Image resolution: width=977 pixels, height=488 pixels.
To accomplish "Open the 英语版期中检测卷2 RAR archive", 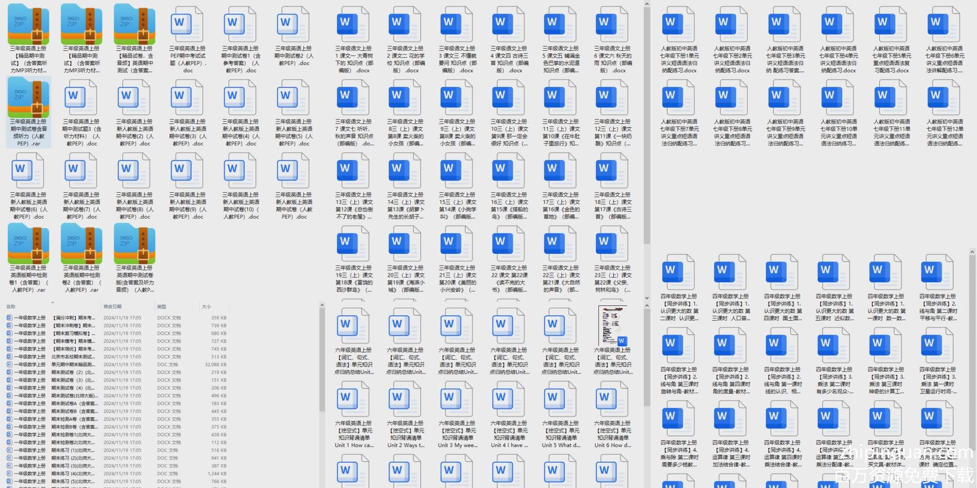I will tap(81, 258).
